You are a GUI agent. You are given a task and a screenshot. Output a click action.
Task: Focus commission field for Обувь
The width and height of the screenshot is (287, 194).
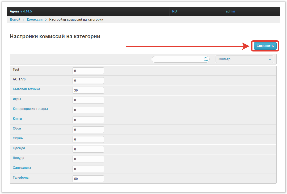[88, 140]
